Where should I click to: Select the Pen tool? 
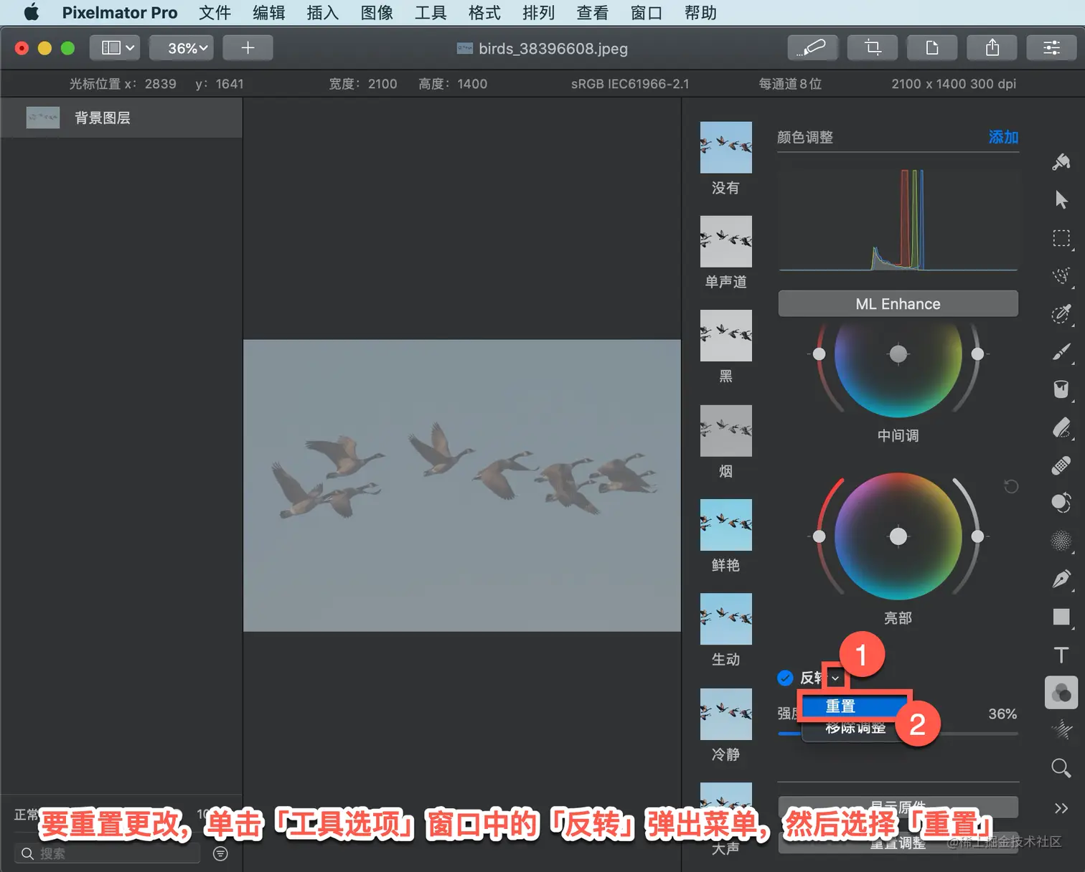point(1061,579)
